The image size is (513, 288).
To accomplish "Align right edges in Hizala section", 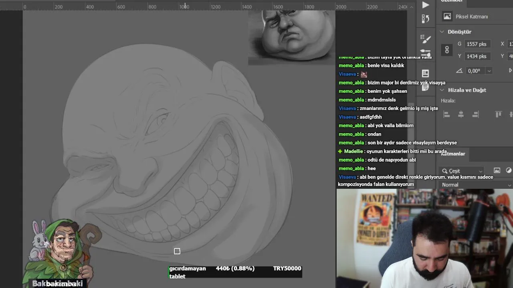I will click(475, 114).
